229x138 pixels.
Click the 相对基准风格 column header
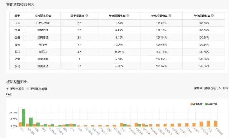(x=43, y=16)
